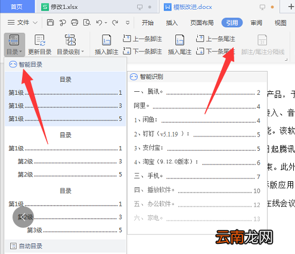The image size is (295, 254).
Task: Select the 1、闲鱼 entry
Action: tap(197, 120)
